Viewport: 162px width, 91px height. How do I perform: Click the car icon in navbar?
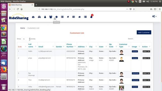point(39,17)
